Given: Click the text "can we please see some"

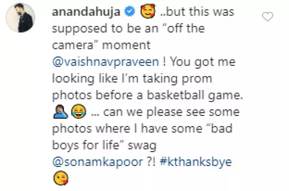Looking at the screenshot, I should 171,112.
